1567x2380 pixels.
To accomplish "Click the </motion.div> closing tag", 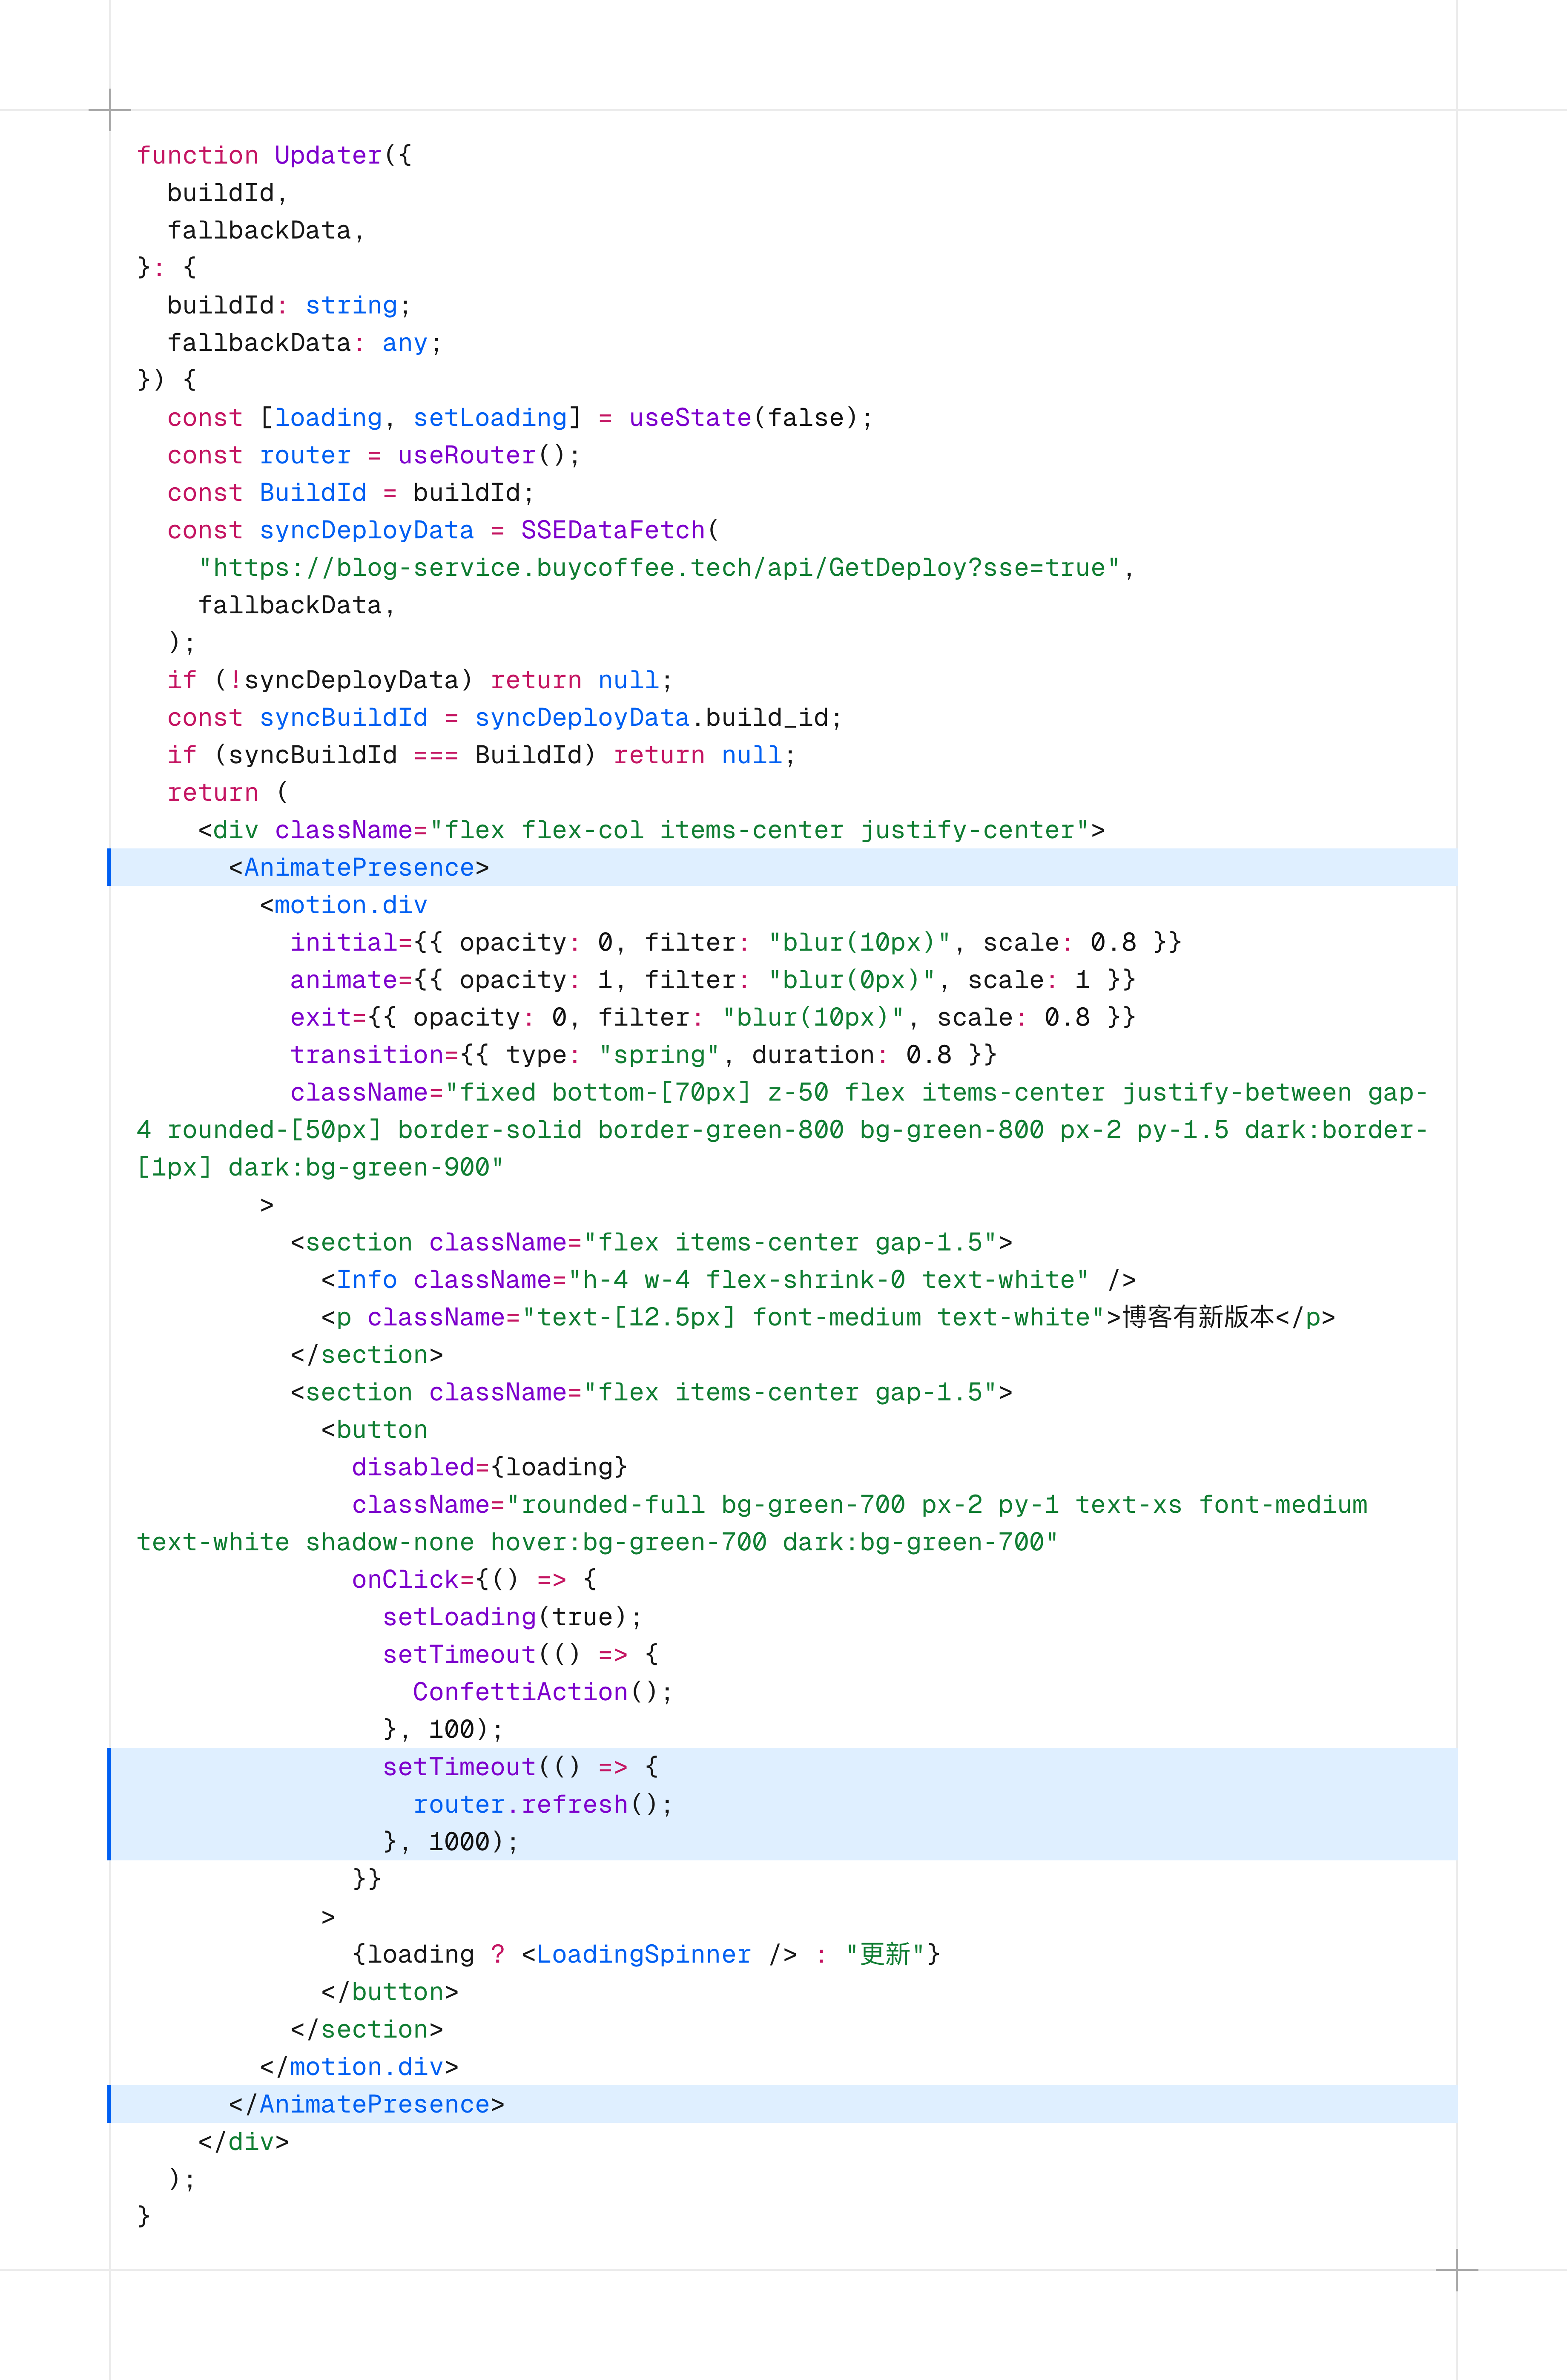I will (x=359, y=2067).
